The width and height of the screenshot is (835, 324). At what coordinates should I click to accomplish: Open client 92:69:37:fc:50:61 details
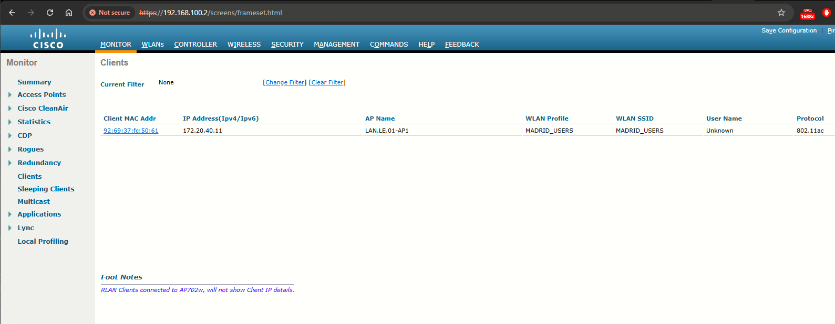click(131, 131)
